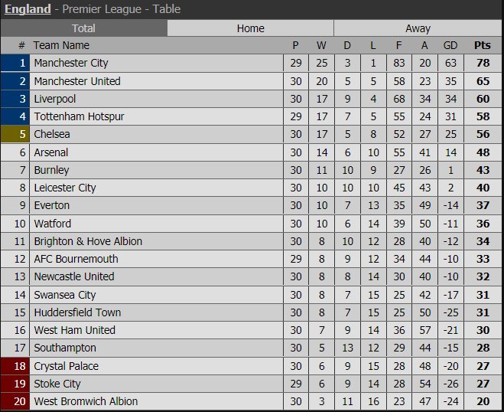Switch to the Total tab
Viewport: 504px width, 412px height.
click(x=83, y=28)
